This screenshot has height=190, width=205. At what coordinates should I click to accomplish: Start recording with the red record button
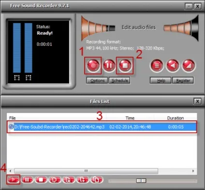[x=93, y=65]
